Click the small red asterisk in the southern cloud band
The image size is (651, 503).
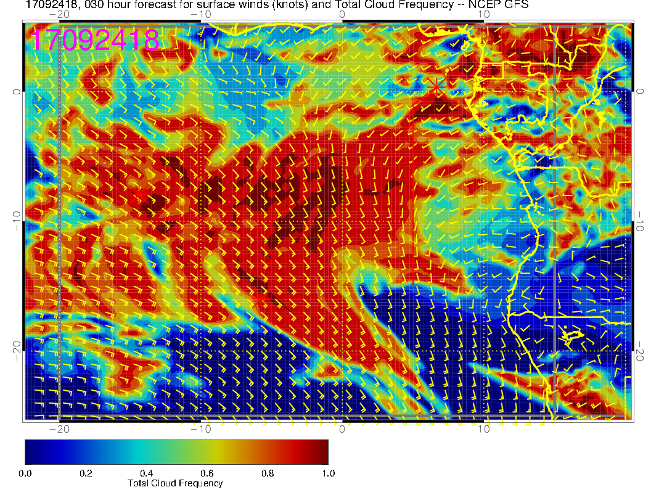click(x=260, y=300)
